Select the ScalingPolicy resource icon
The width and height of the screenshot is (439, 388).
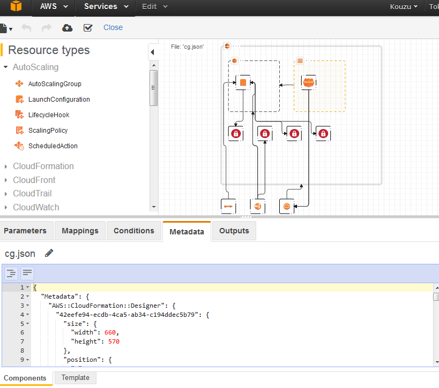tap(20, 130)
